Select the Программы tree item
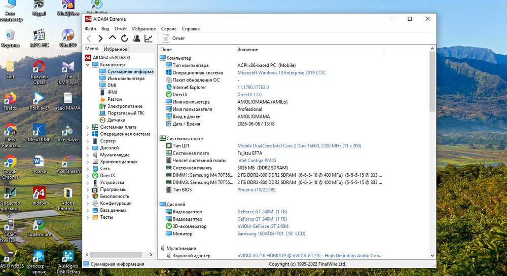The width and height of the screenshot is (507, 276). point(110,189)
